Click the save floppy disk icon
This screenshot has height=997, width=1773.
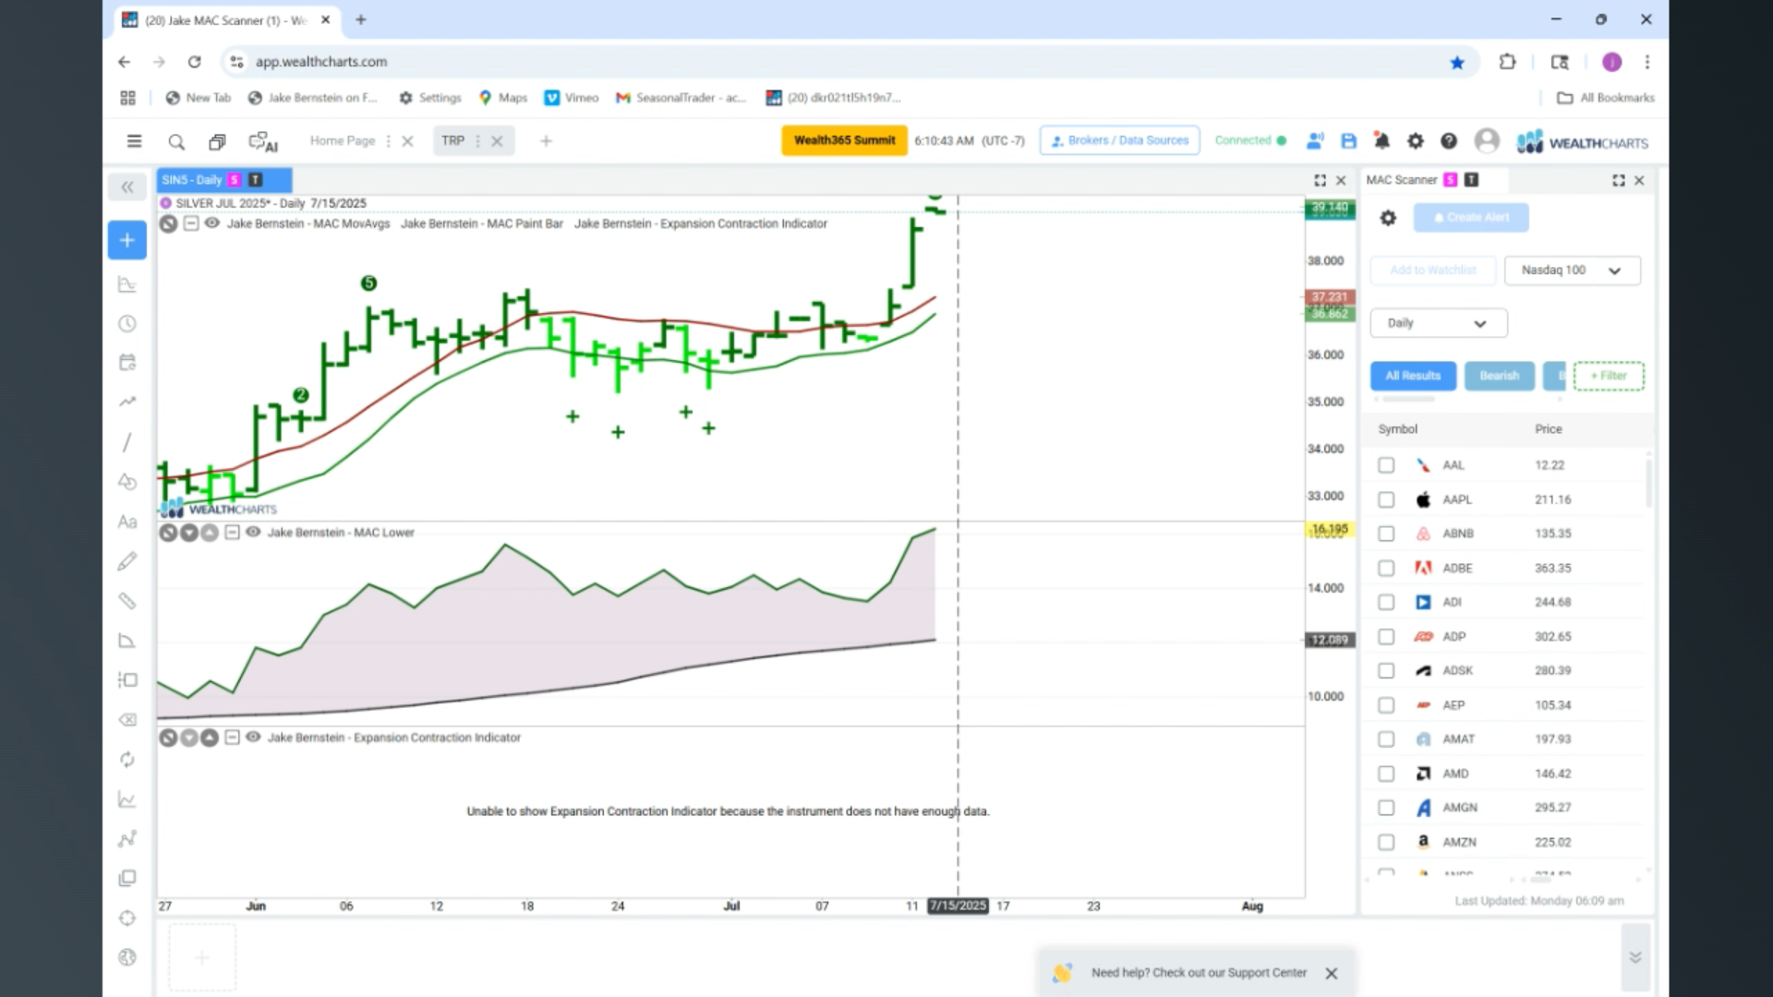(1349, 141)
